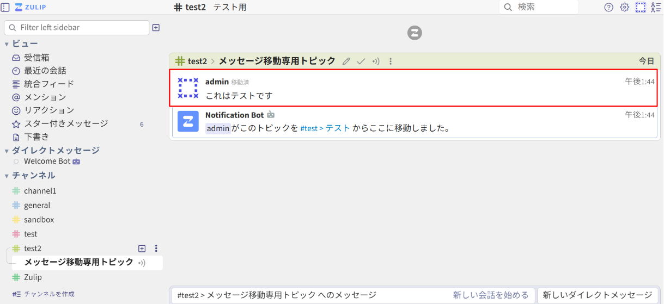664x304 pixels.
Task: Click admin sender name in message
Action: (x=217, y=82)
